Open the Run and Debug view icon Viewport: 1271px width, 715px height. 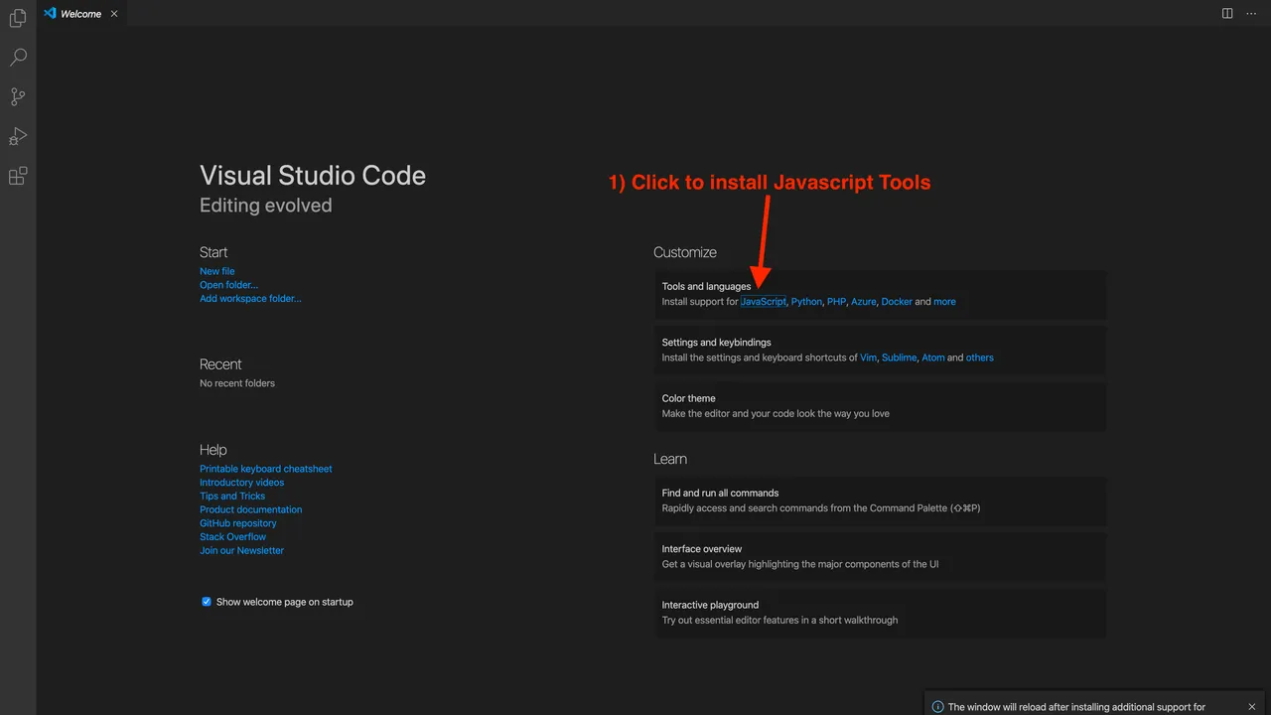tap(18, 136)
